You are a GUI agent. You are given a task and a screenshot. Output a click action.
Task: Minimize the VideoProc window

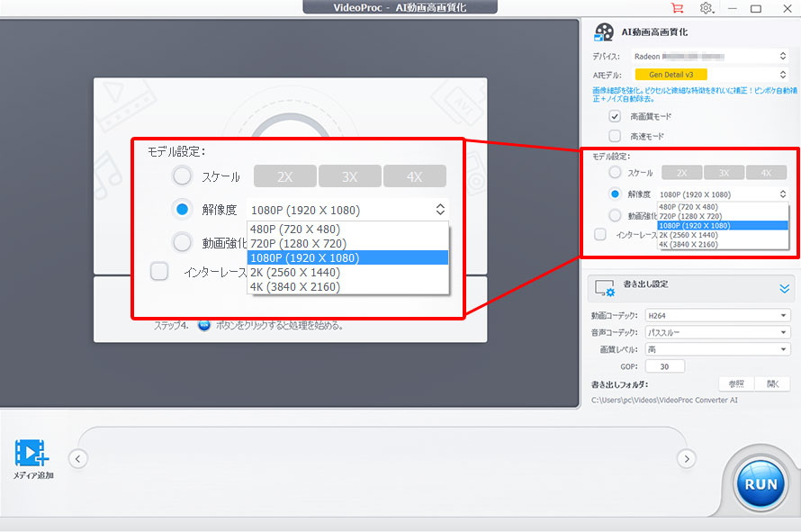point(733,8)
